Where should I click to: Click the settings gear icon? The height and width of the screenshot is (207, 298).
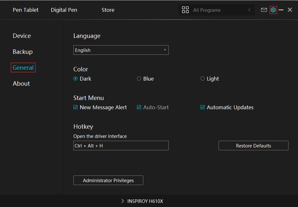tap(273, 10)
